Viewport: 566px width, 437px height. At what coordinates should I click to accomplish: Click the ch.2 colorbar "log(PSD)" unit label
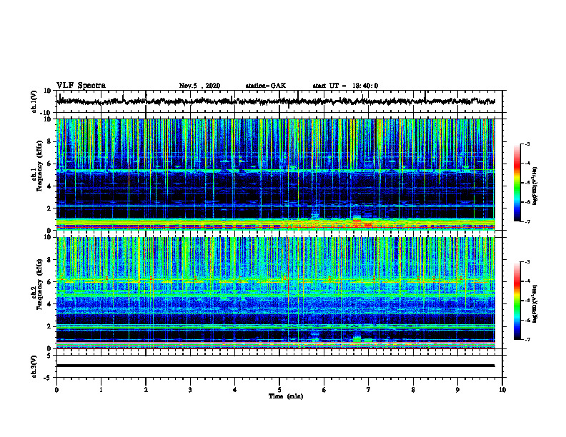535,303
